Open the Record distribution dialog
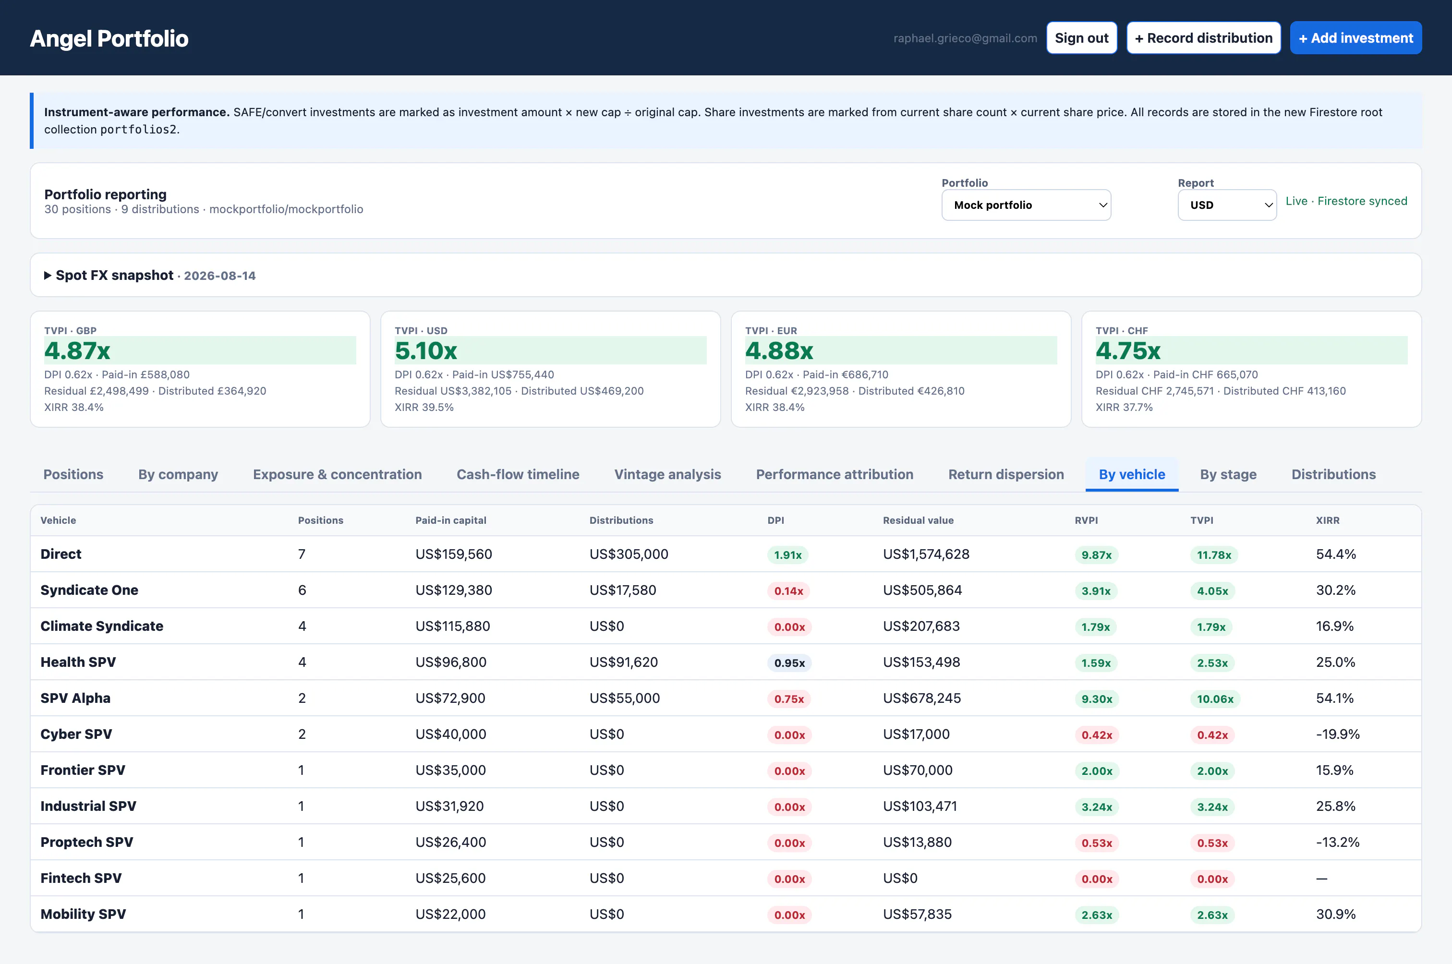The width and height of the screenshot is (1452, 964). coord(1203,38)
